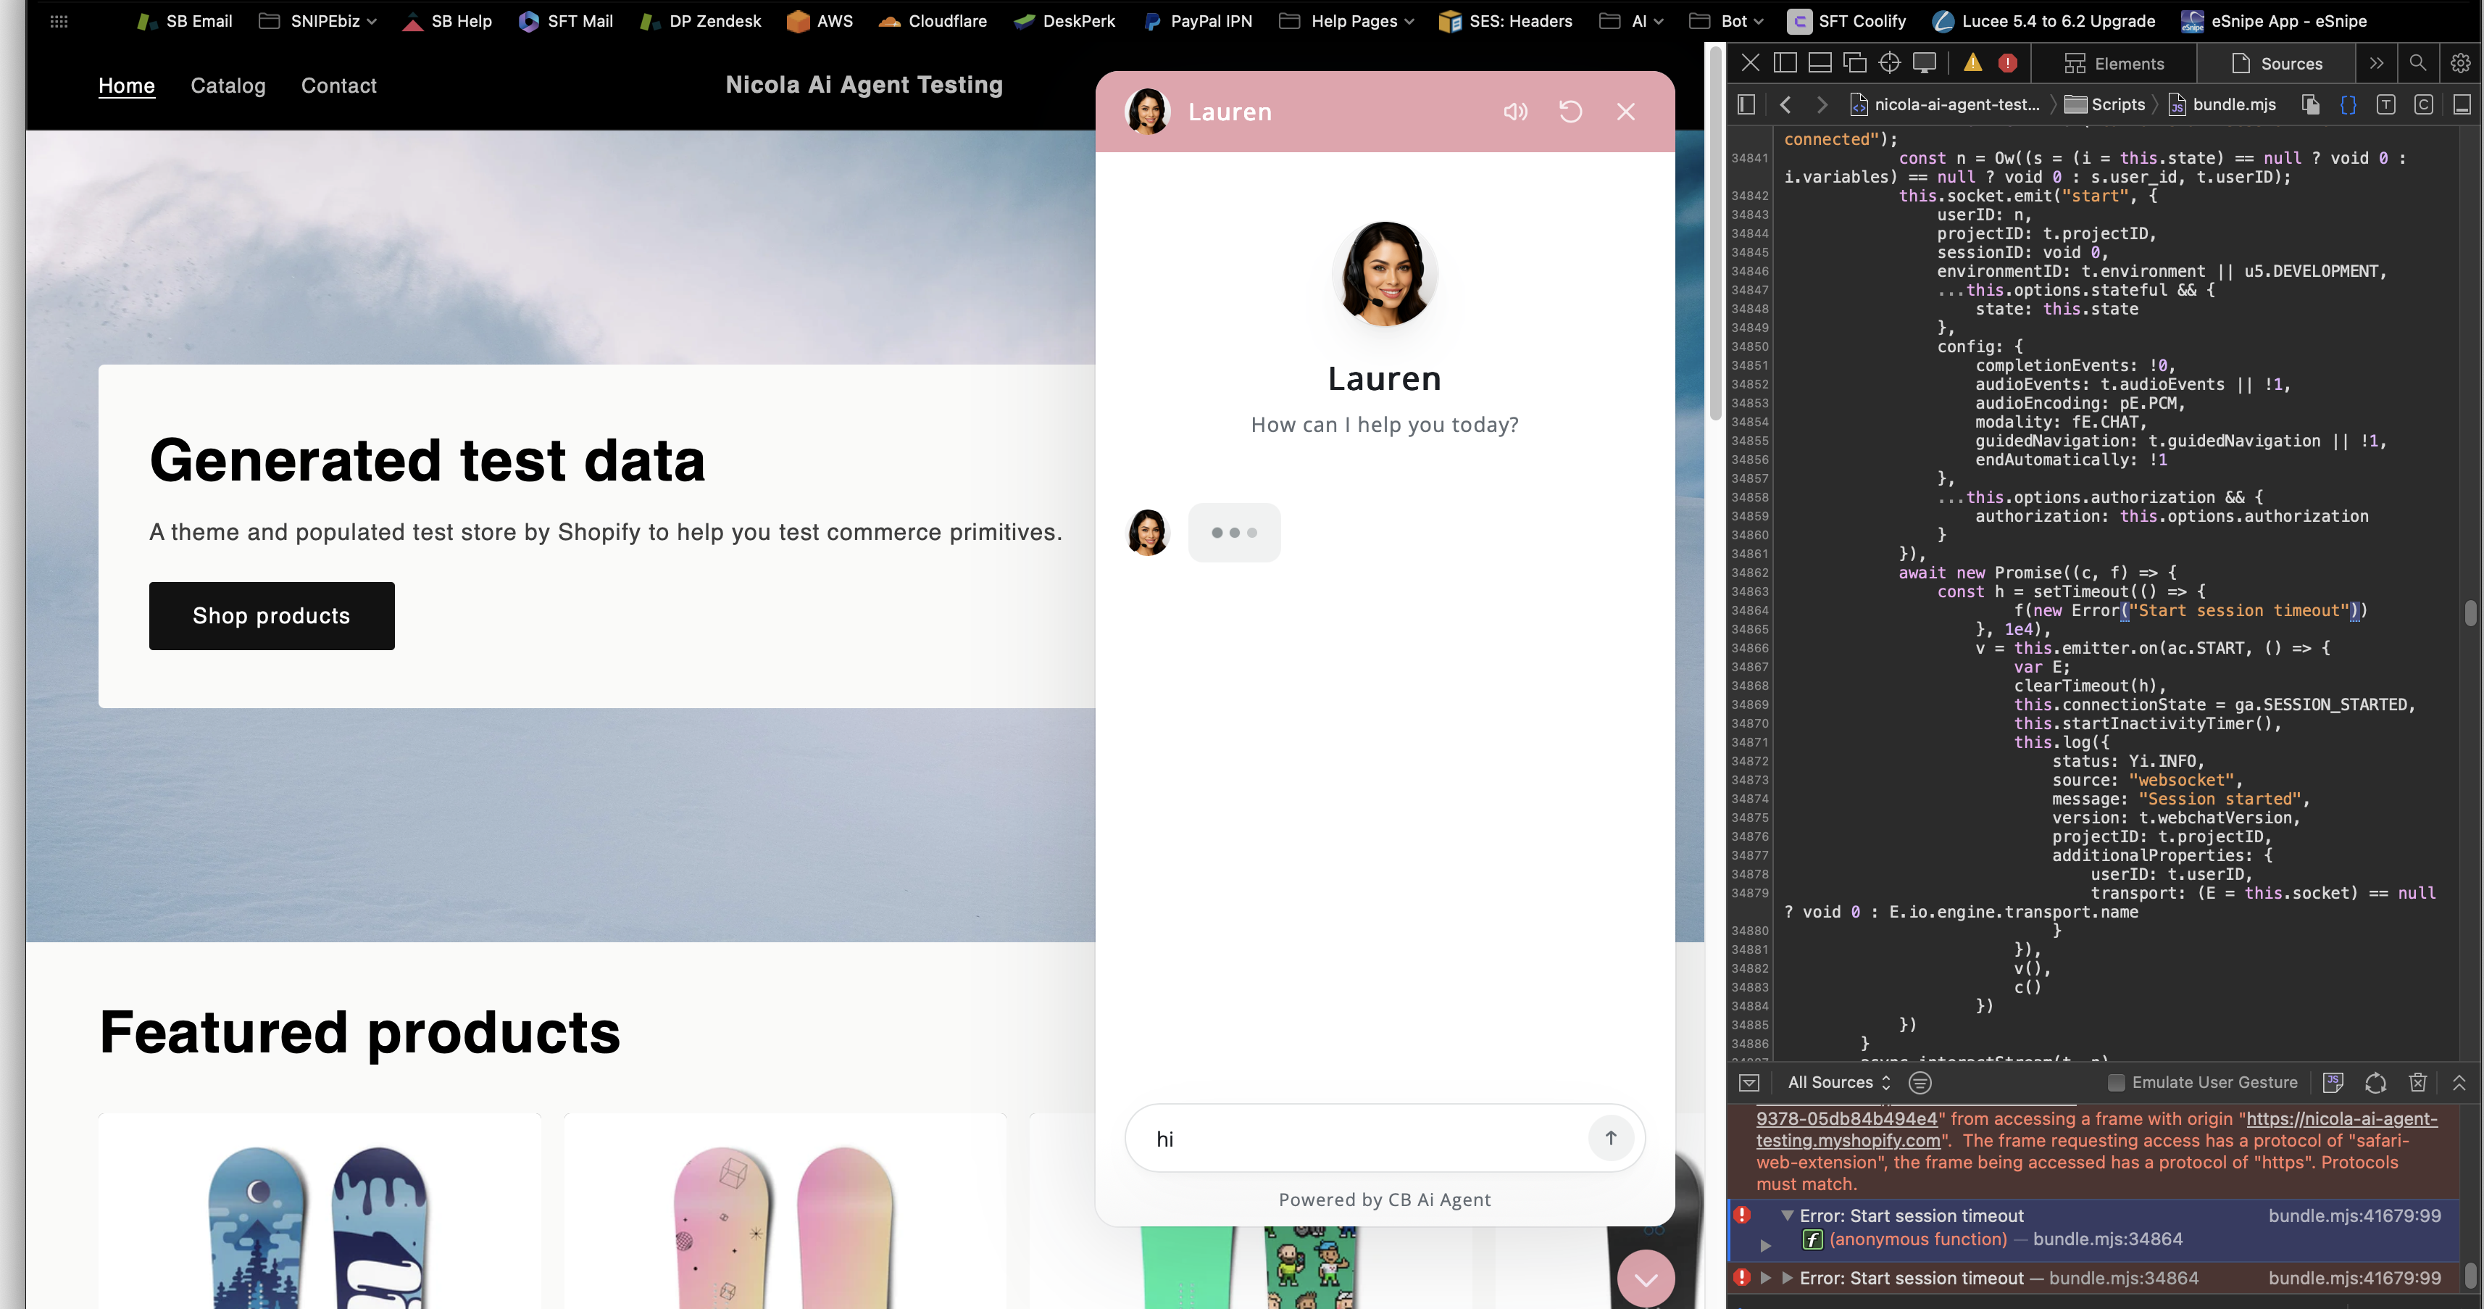Send chat message with arrow button

coord(1609,1138)
